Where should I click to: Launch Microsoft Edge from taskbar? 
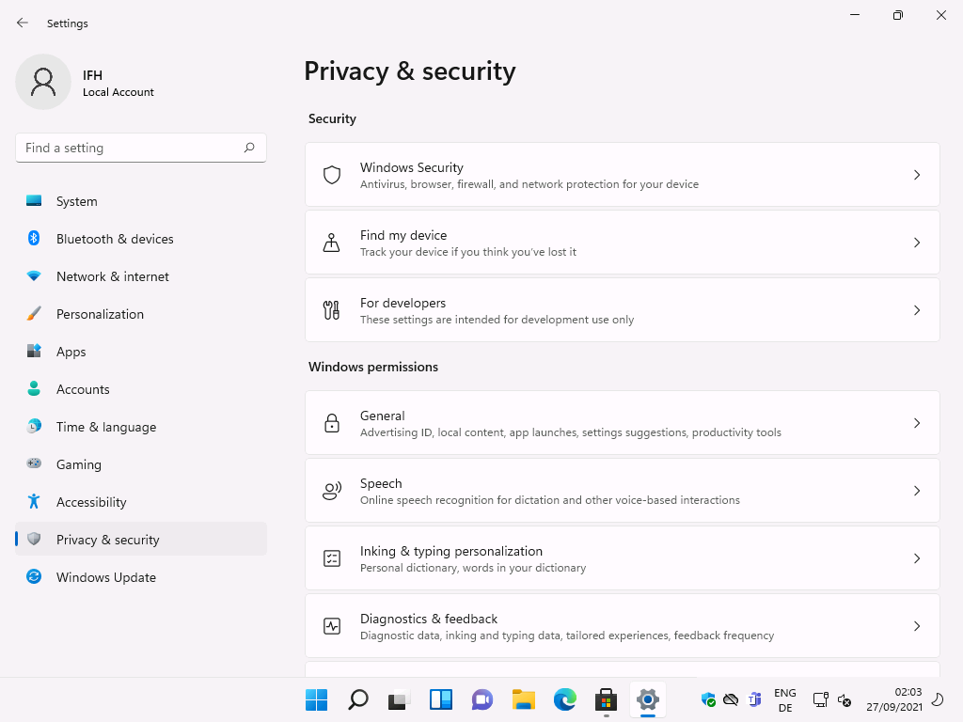(565, 699)
